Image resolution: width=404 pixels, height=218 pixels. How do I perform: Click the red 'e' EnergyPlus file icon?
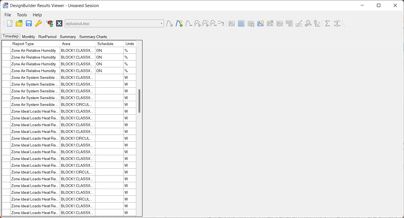pyautogui.click(x=50, y=23)
